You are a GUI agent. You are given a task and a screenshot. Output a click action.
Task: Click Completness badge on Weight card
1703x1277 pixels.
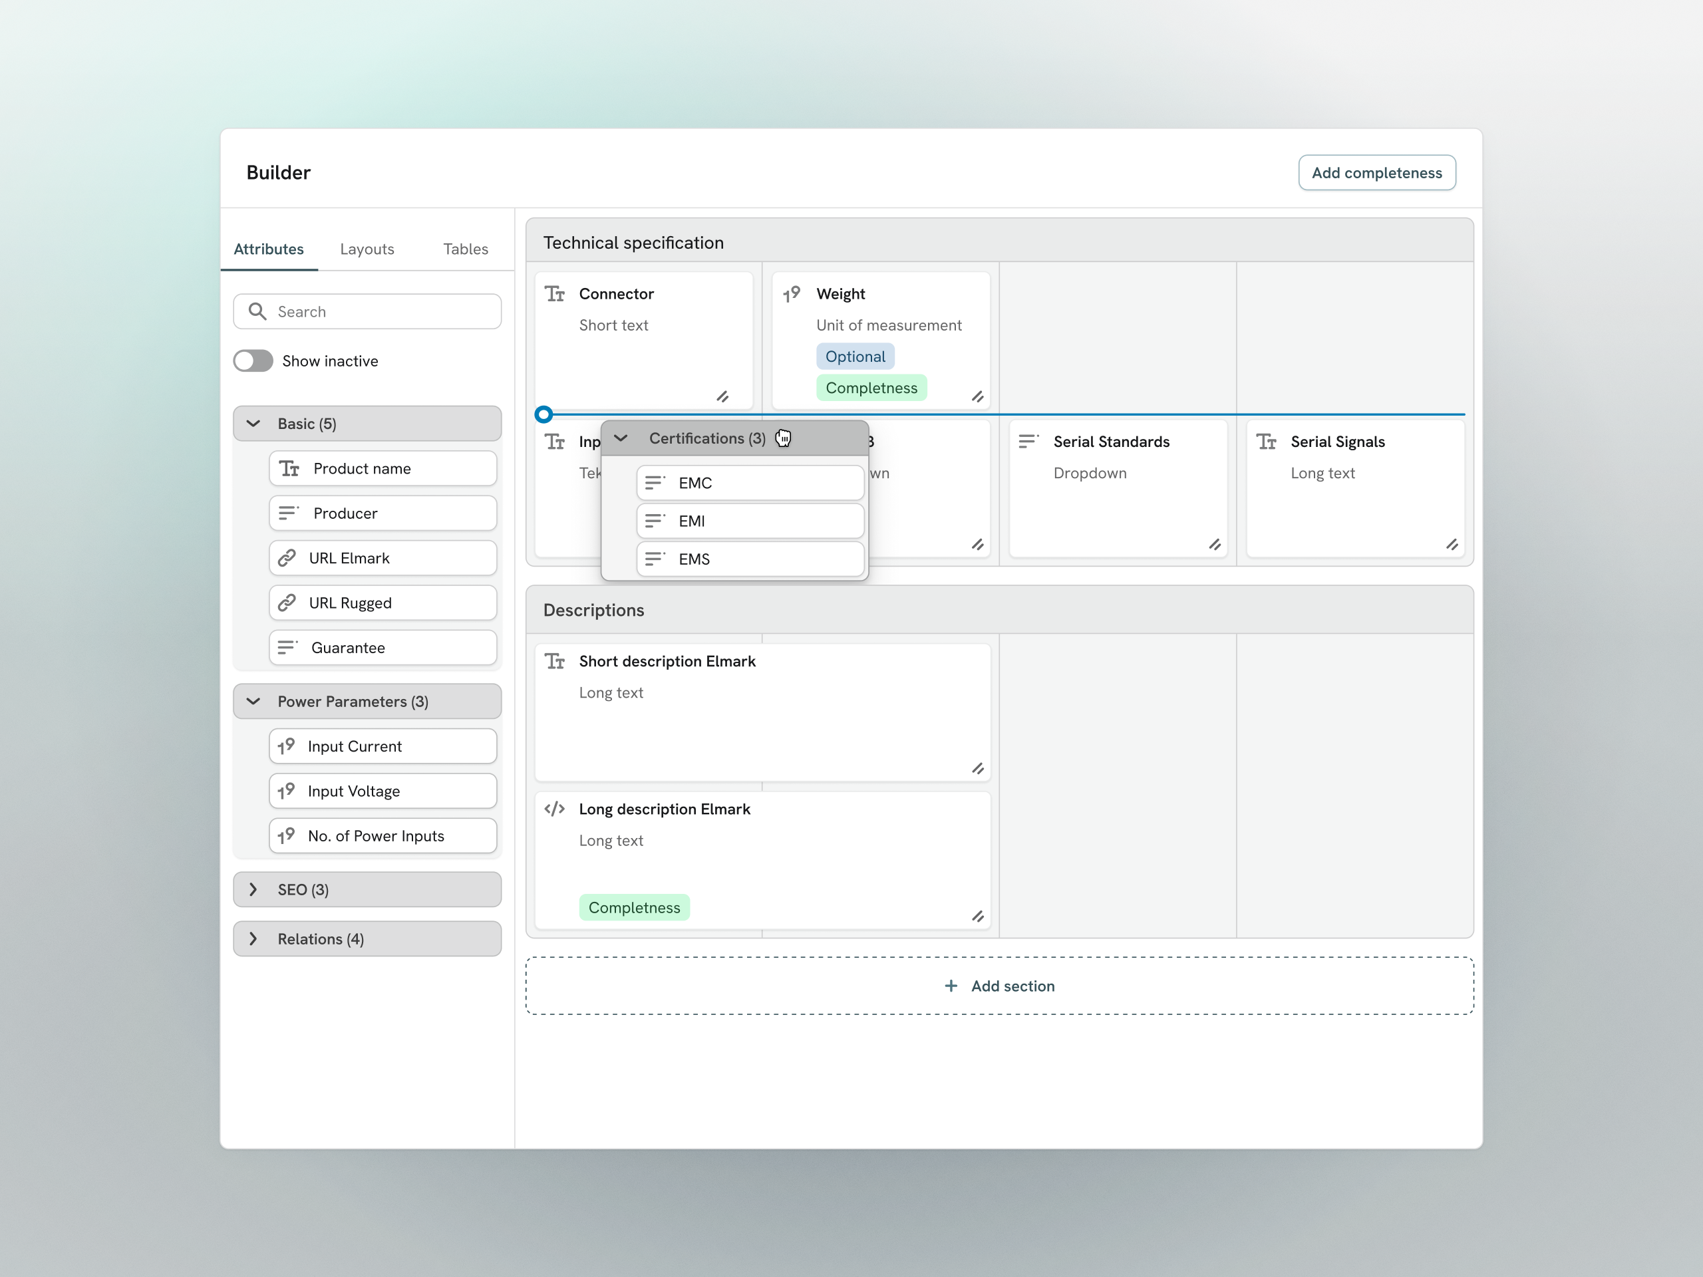pos(871,388)
